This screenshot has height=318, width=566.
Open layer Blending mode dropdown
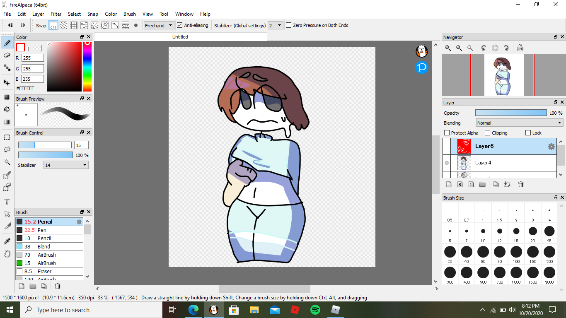pyautogui.click(x=520, y=123)
